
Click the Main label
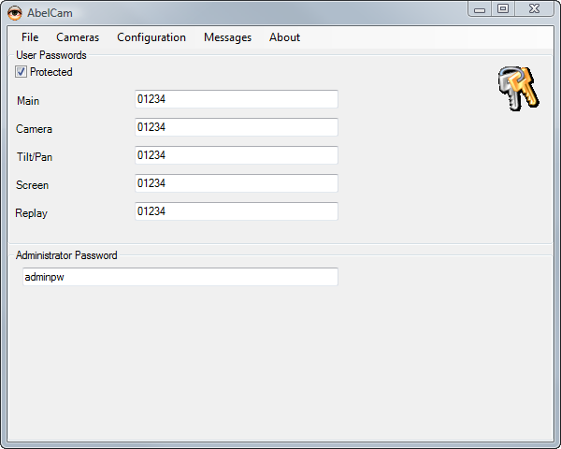tap(28, 101)
